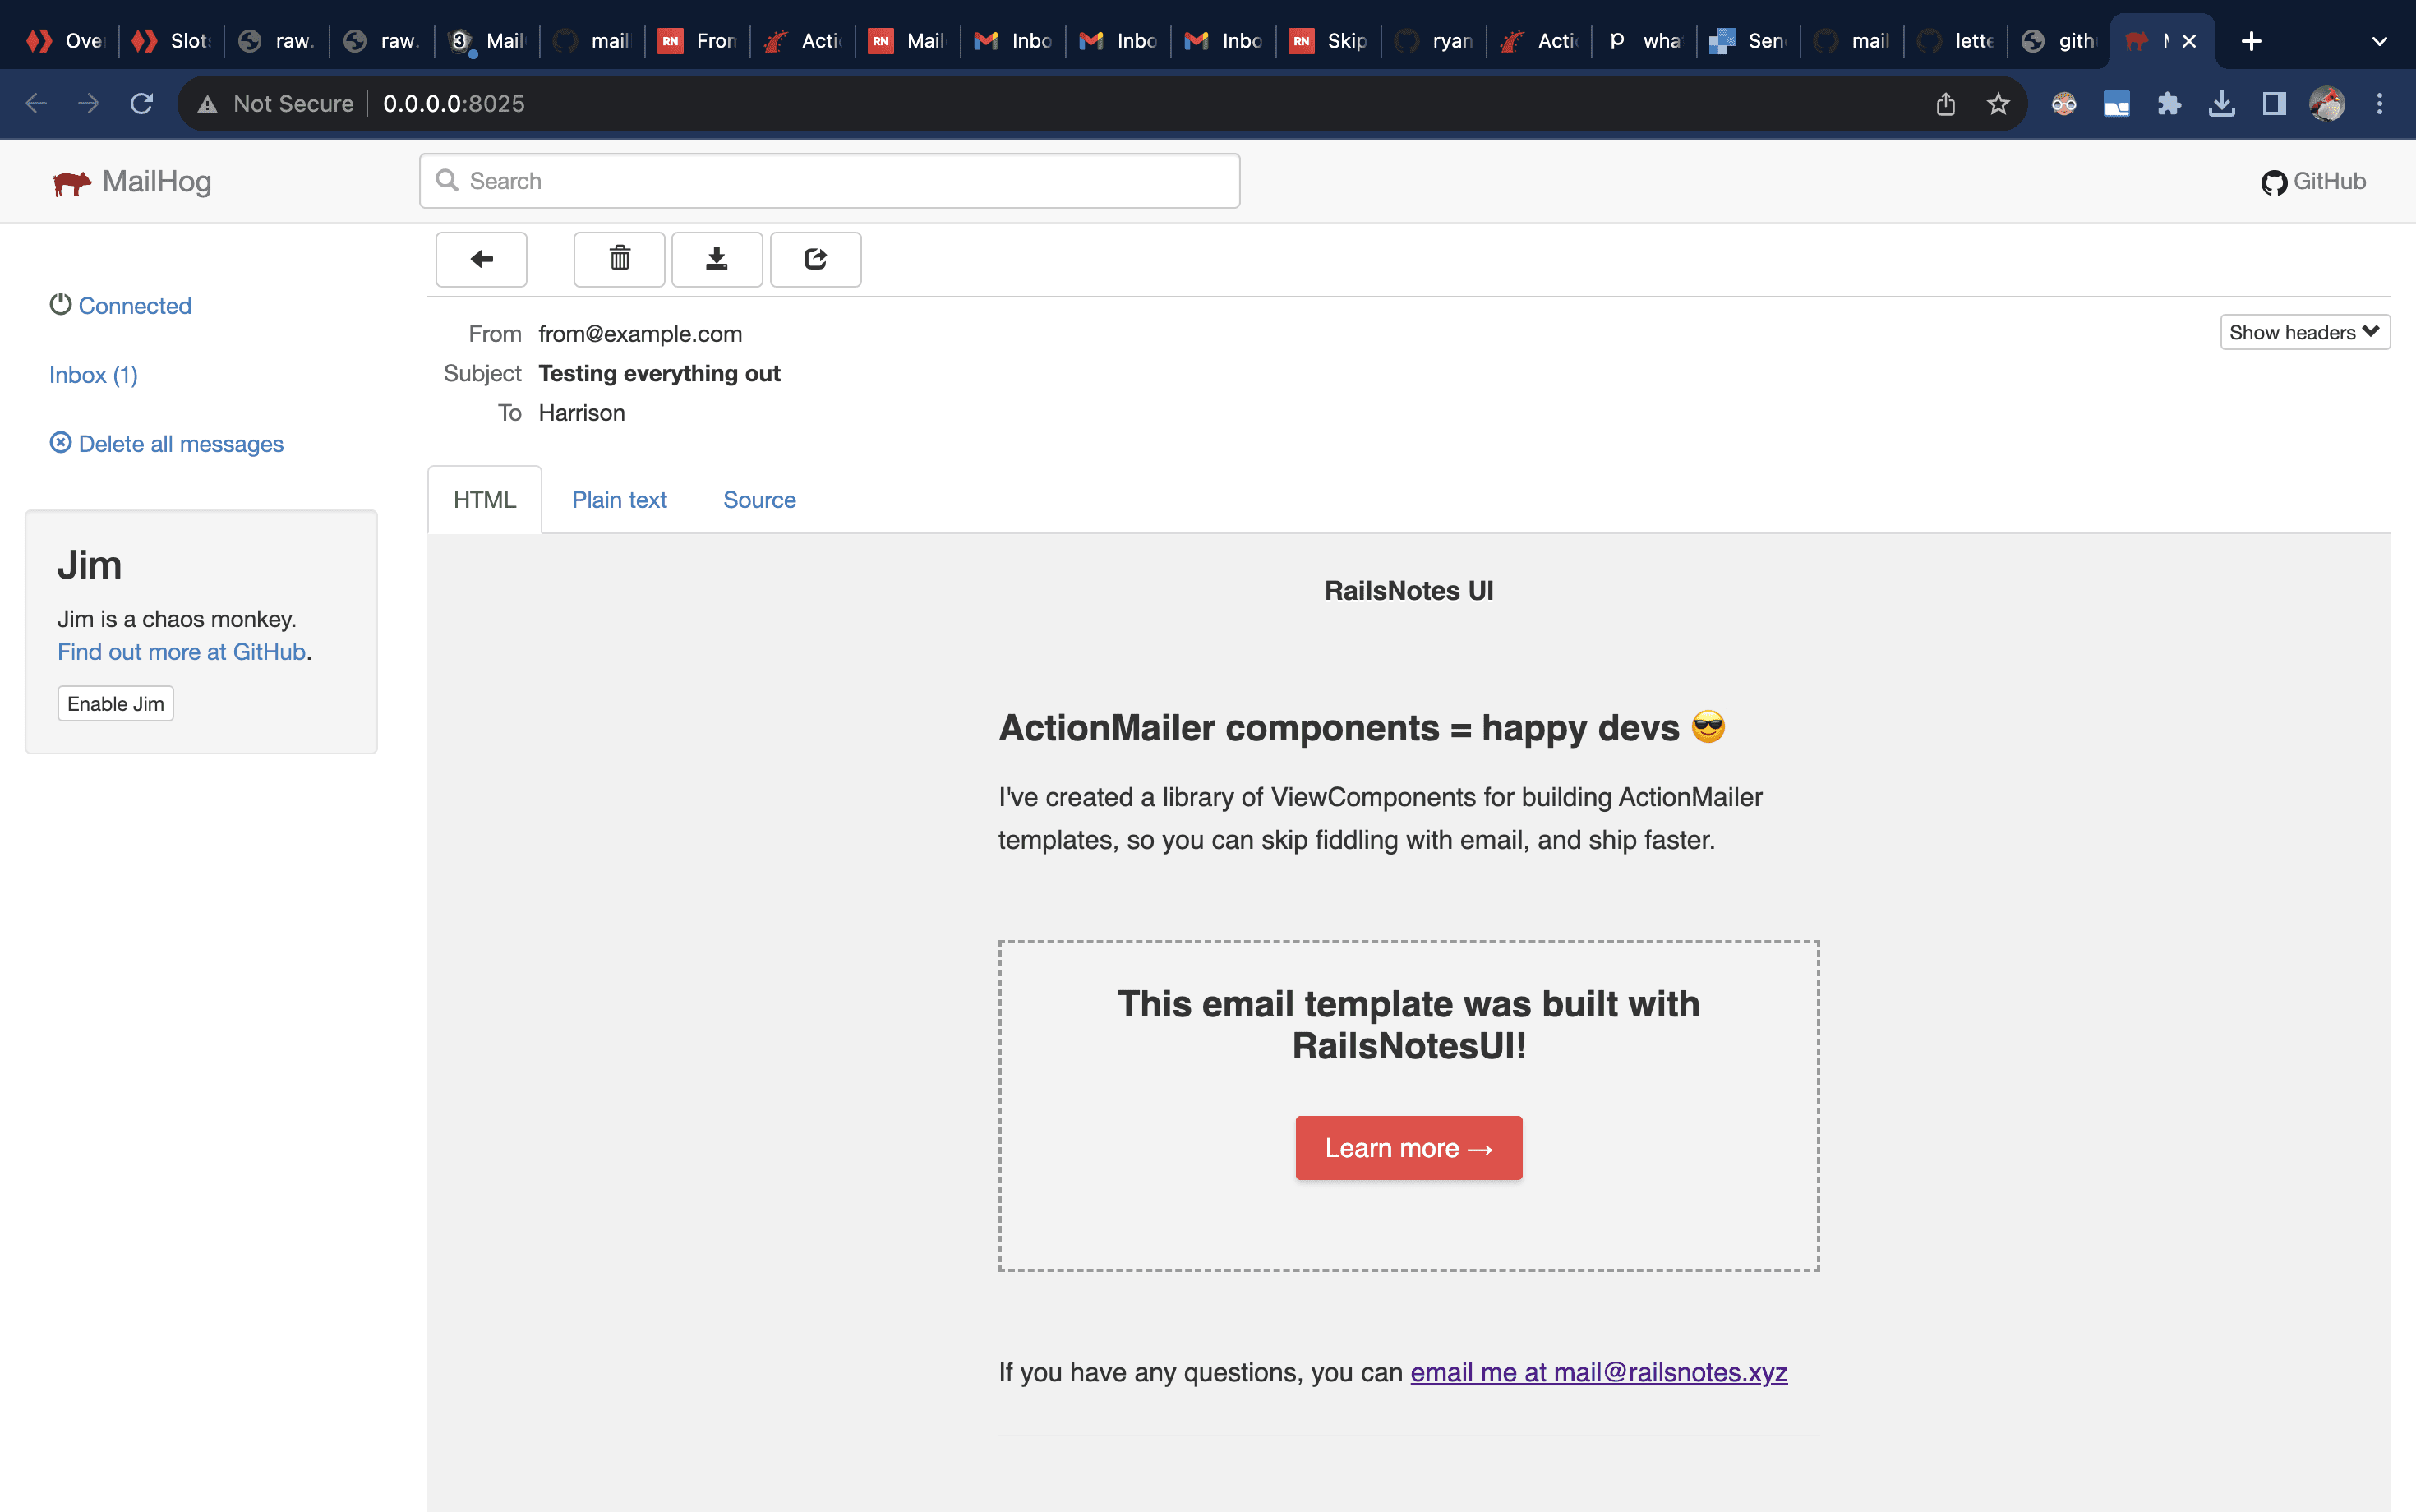
Task: Open Chrome's three-dot menu
Action: pyautogui.click(x=2379, y=104)
